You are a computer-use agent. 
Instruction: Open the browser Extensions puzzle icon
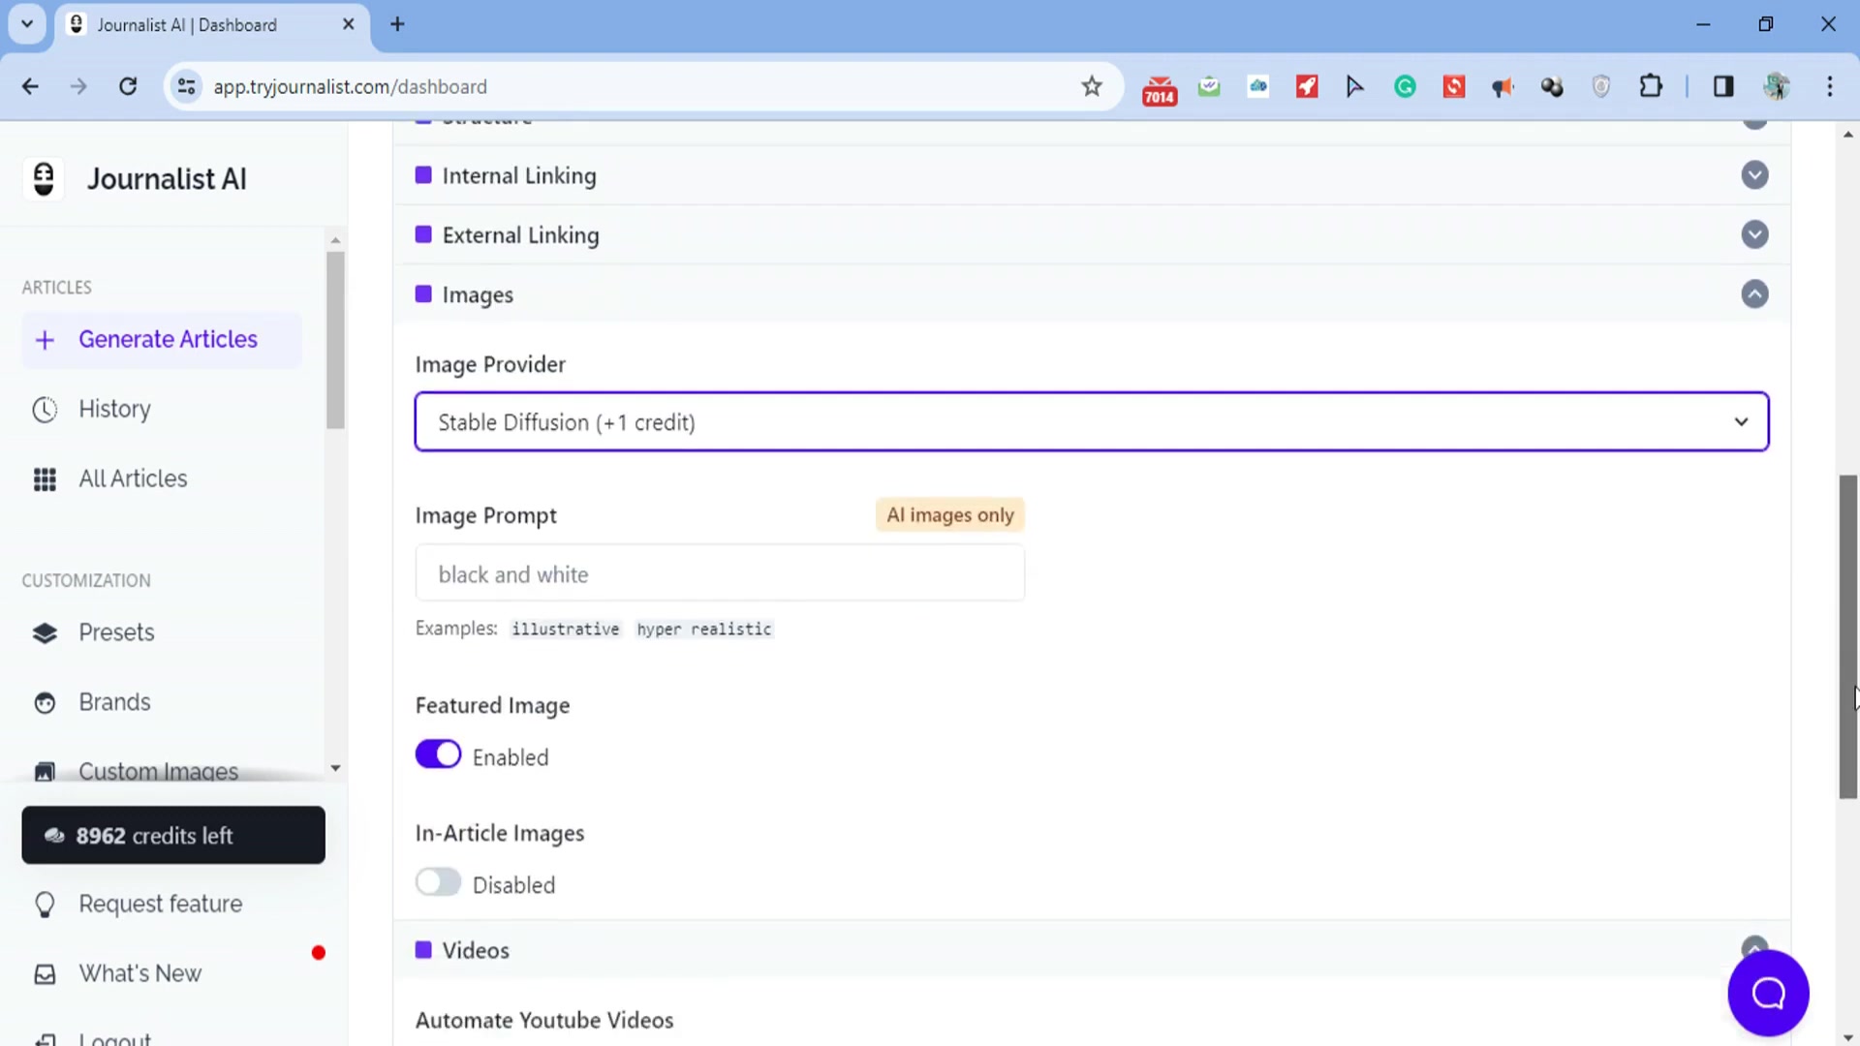1651,86
